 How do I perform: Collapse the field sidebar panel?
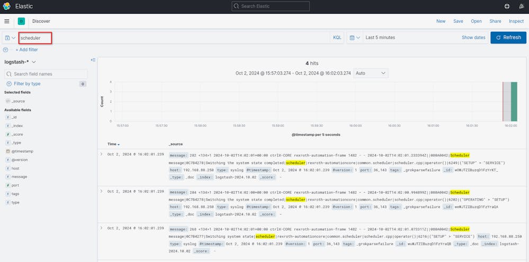pos(93,60)
